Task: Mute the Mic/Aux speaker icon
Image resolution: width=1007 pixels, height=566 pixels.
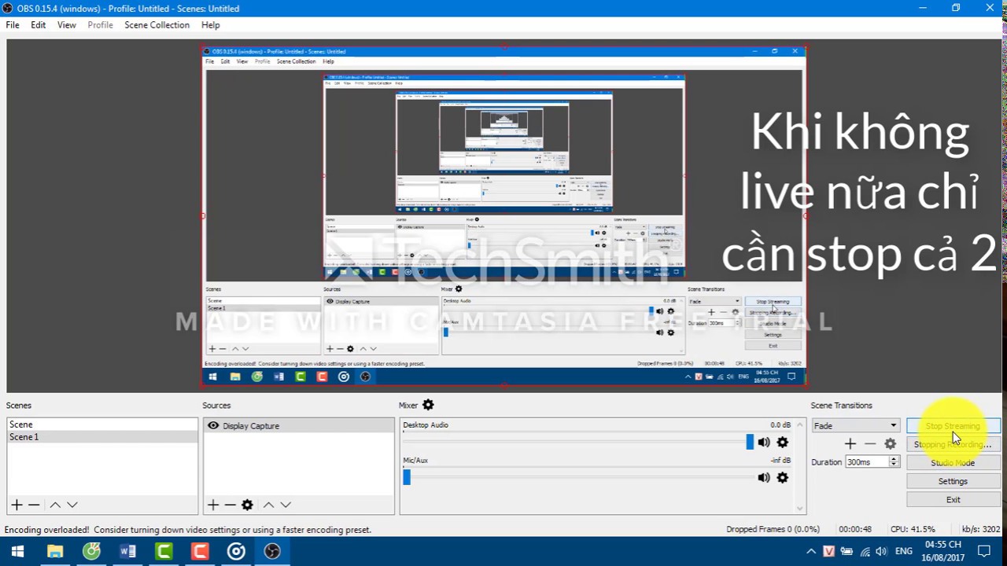Action: click(764, 477)
